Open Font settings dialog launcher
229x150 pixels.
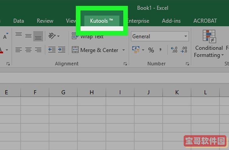[8, 64]
